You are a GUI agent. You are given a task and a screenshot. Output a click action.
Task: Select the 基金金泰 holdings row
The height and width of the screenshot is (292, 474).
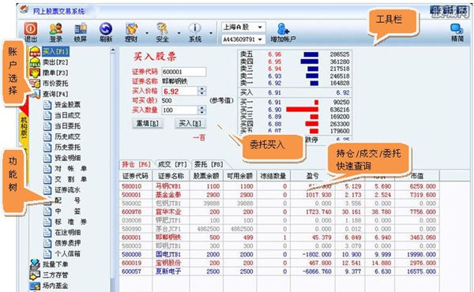[280, 195]
